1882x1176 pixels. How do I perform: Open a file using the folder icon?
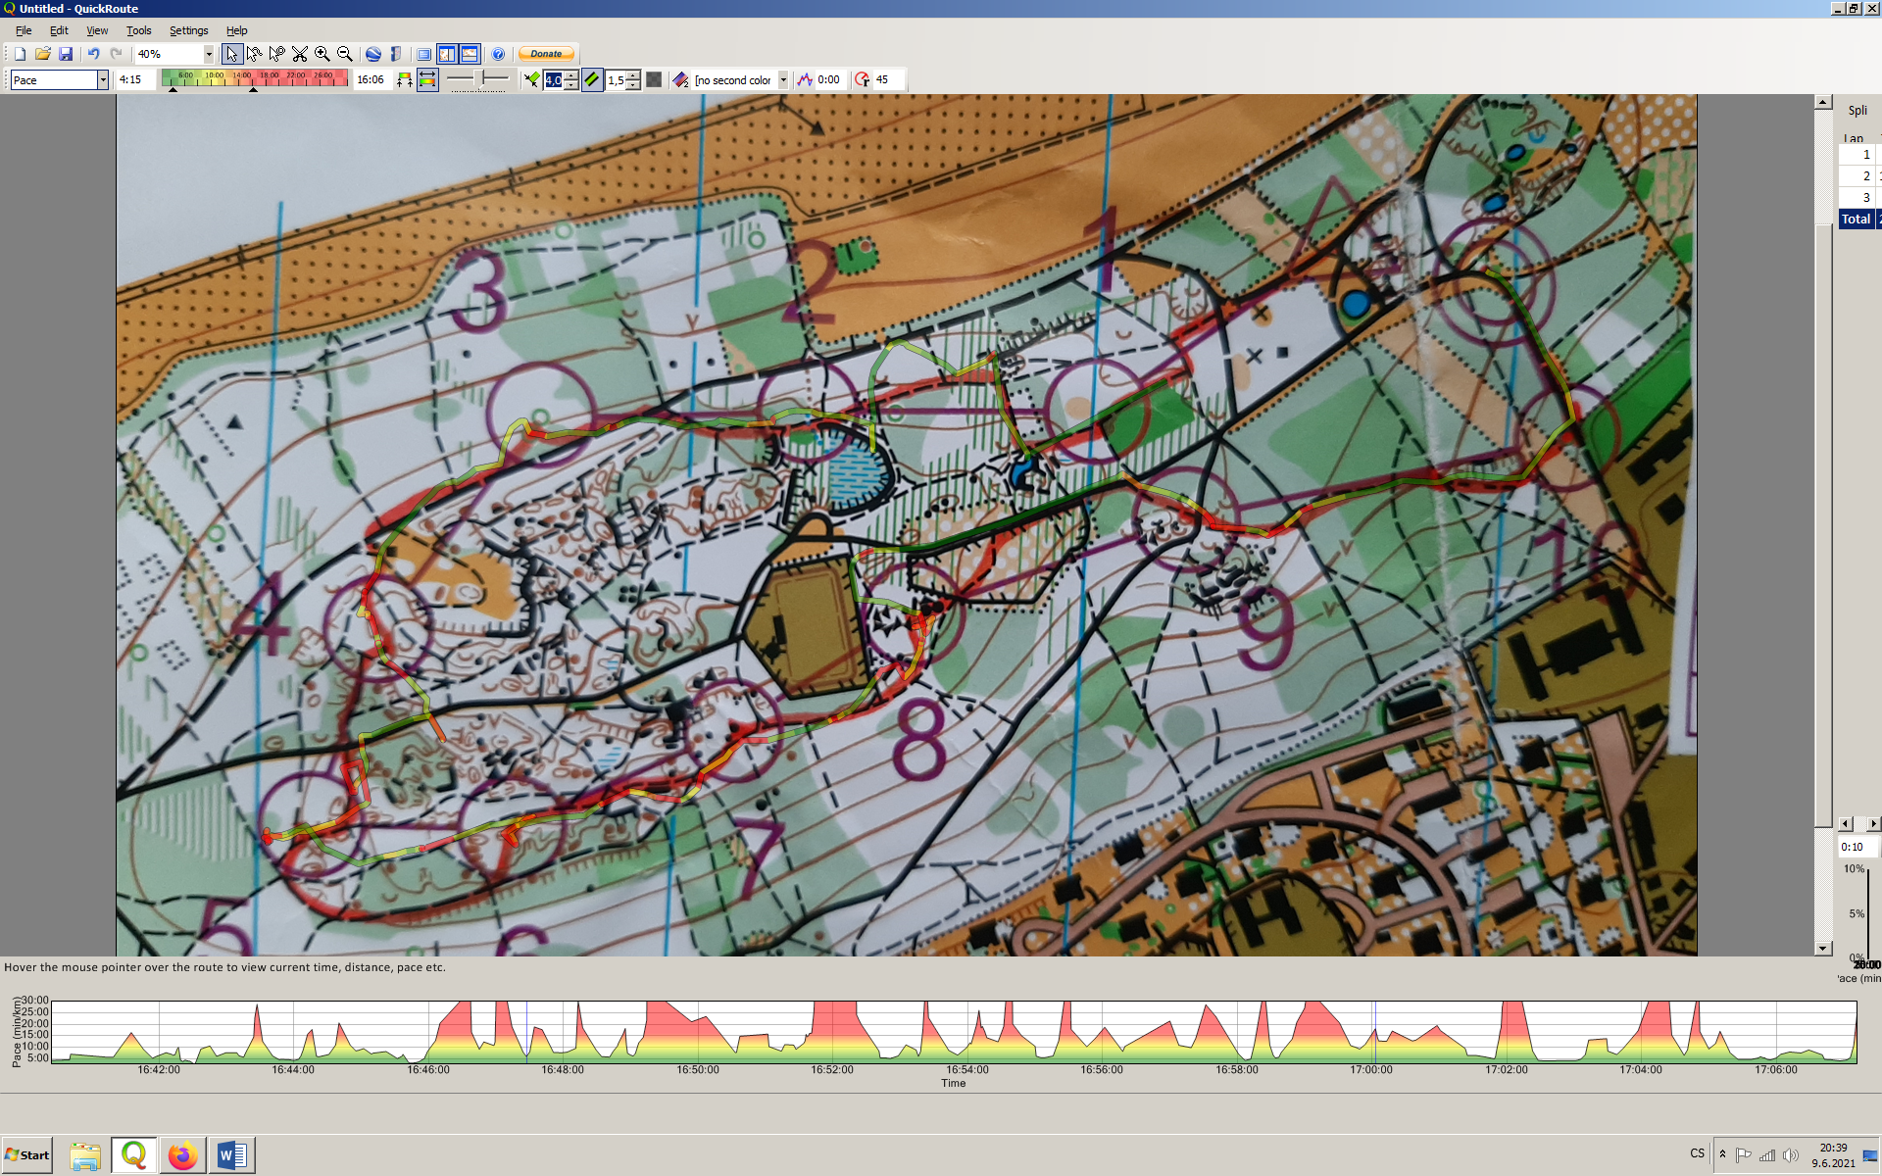(42, 54)
